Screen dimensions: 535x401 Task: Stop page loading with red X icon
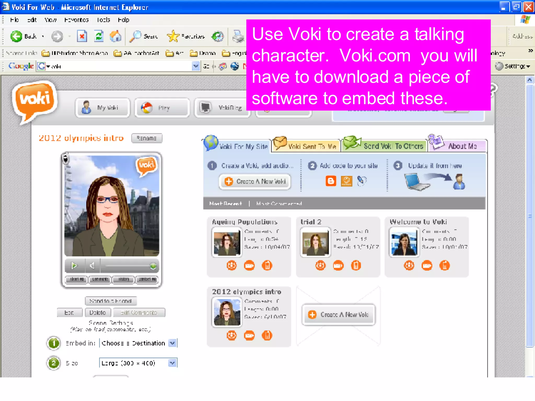[x=82, y=36]
